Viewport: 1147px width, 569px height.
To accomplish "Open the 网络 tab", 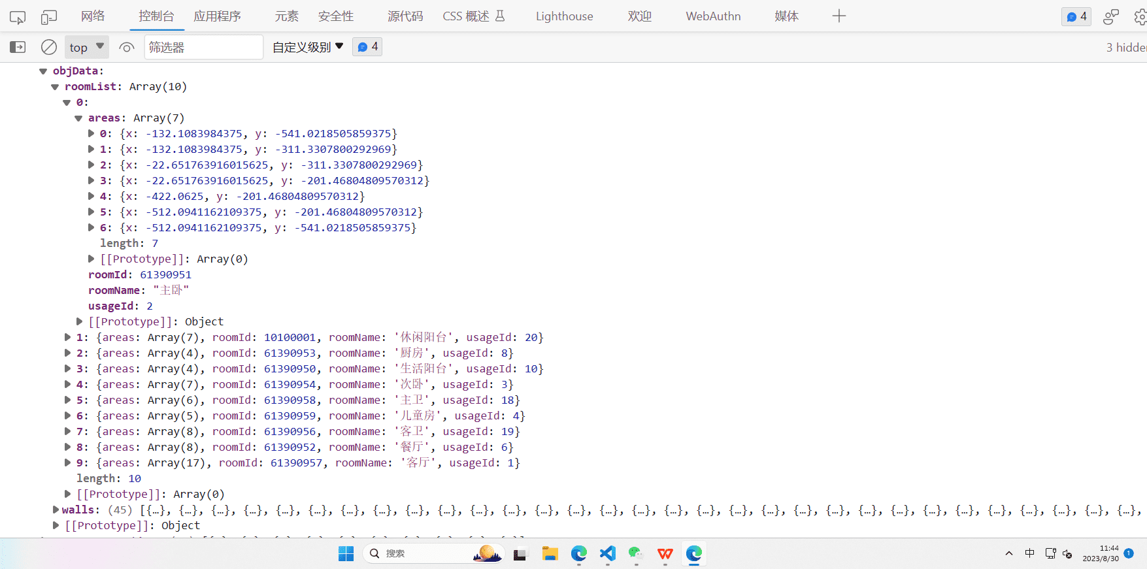I will 93,16.
